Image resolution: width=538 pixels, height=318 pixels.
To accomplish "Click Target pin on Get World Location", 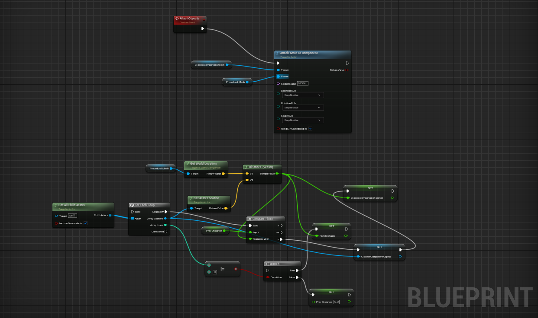I will click(x=188, y=174).
